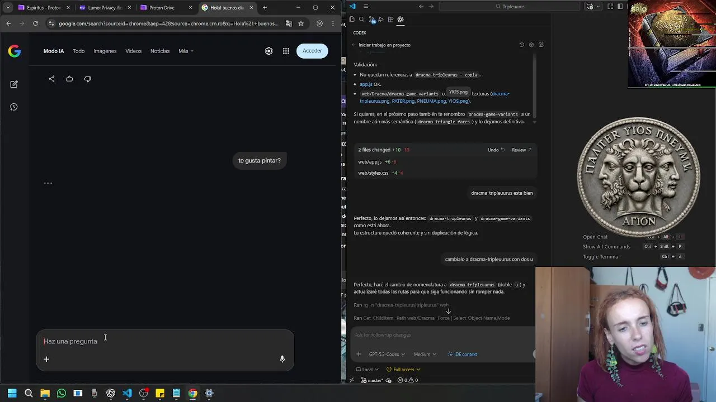Switch to Noticias tab

click(x=160, y=51)
